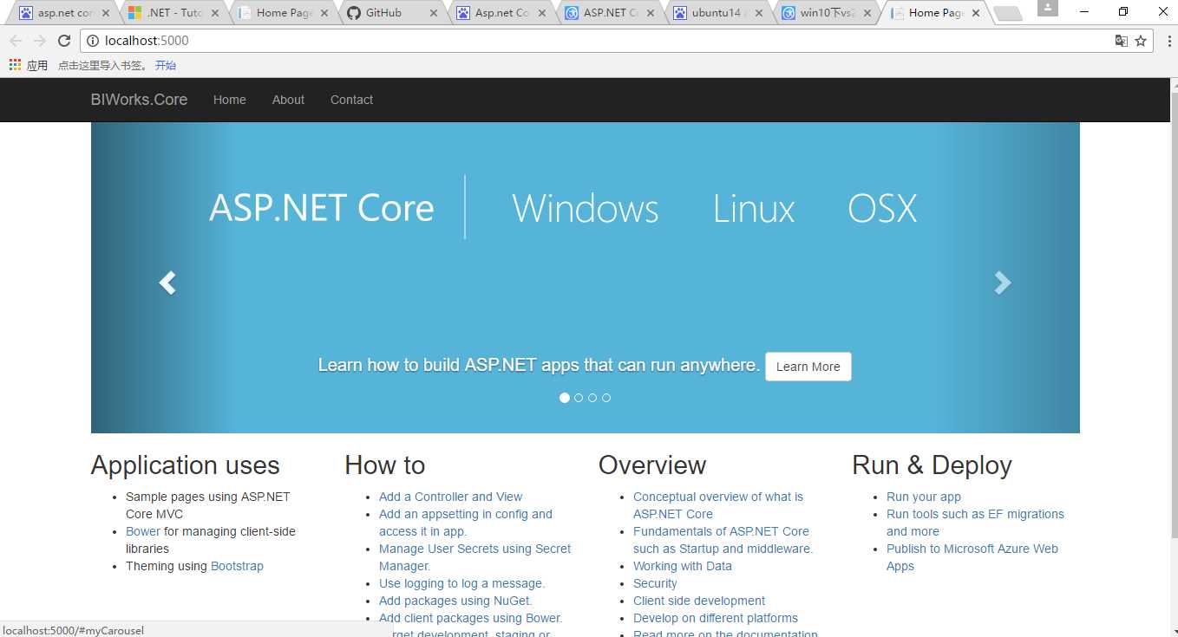
Task: Open the Home nav menu item
Action: click(230, 100)
